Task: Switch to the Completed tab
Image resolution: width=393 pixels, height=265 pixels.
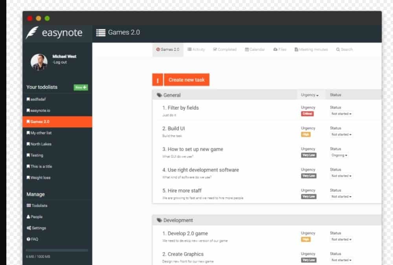Action: (225, 50)
